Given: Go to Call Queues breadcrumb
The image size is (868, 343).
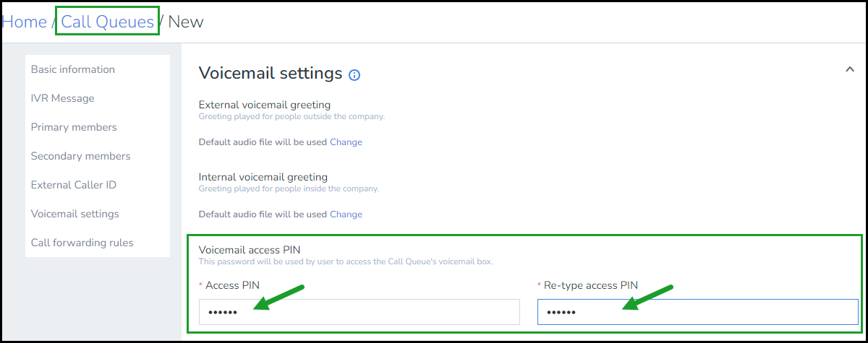Looking at the screenshot, I should pos(107,22).
